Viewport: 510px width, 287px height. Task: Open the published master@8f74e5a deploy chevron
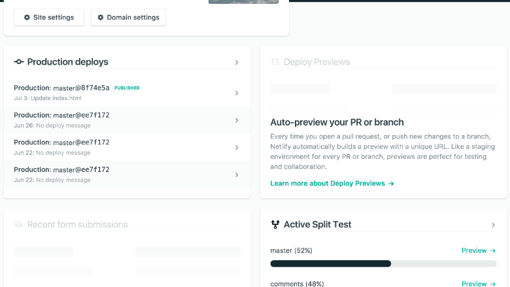click(x=237, y=93)
